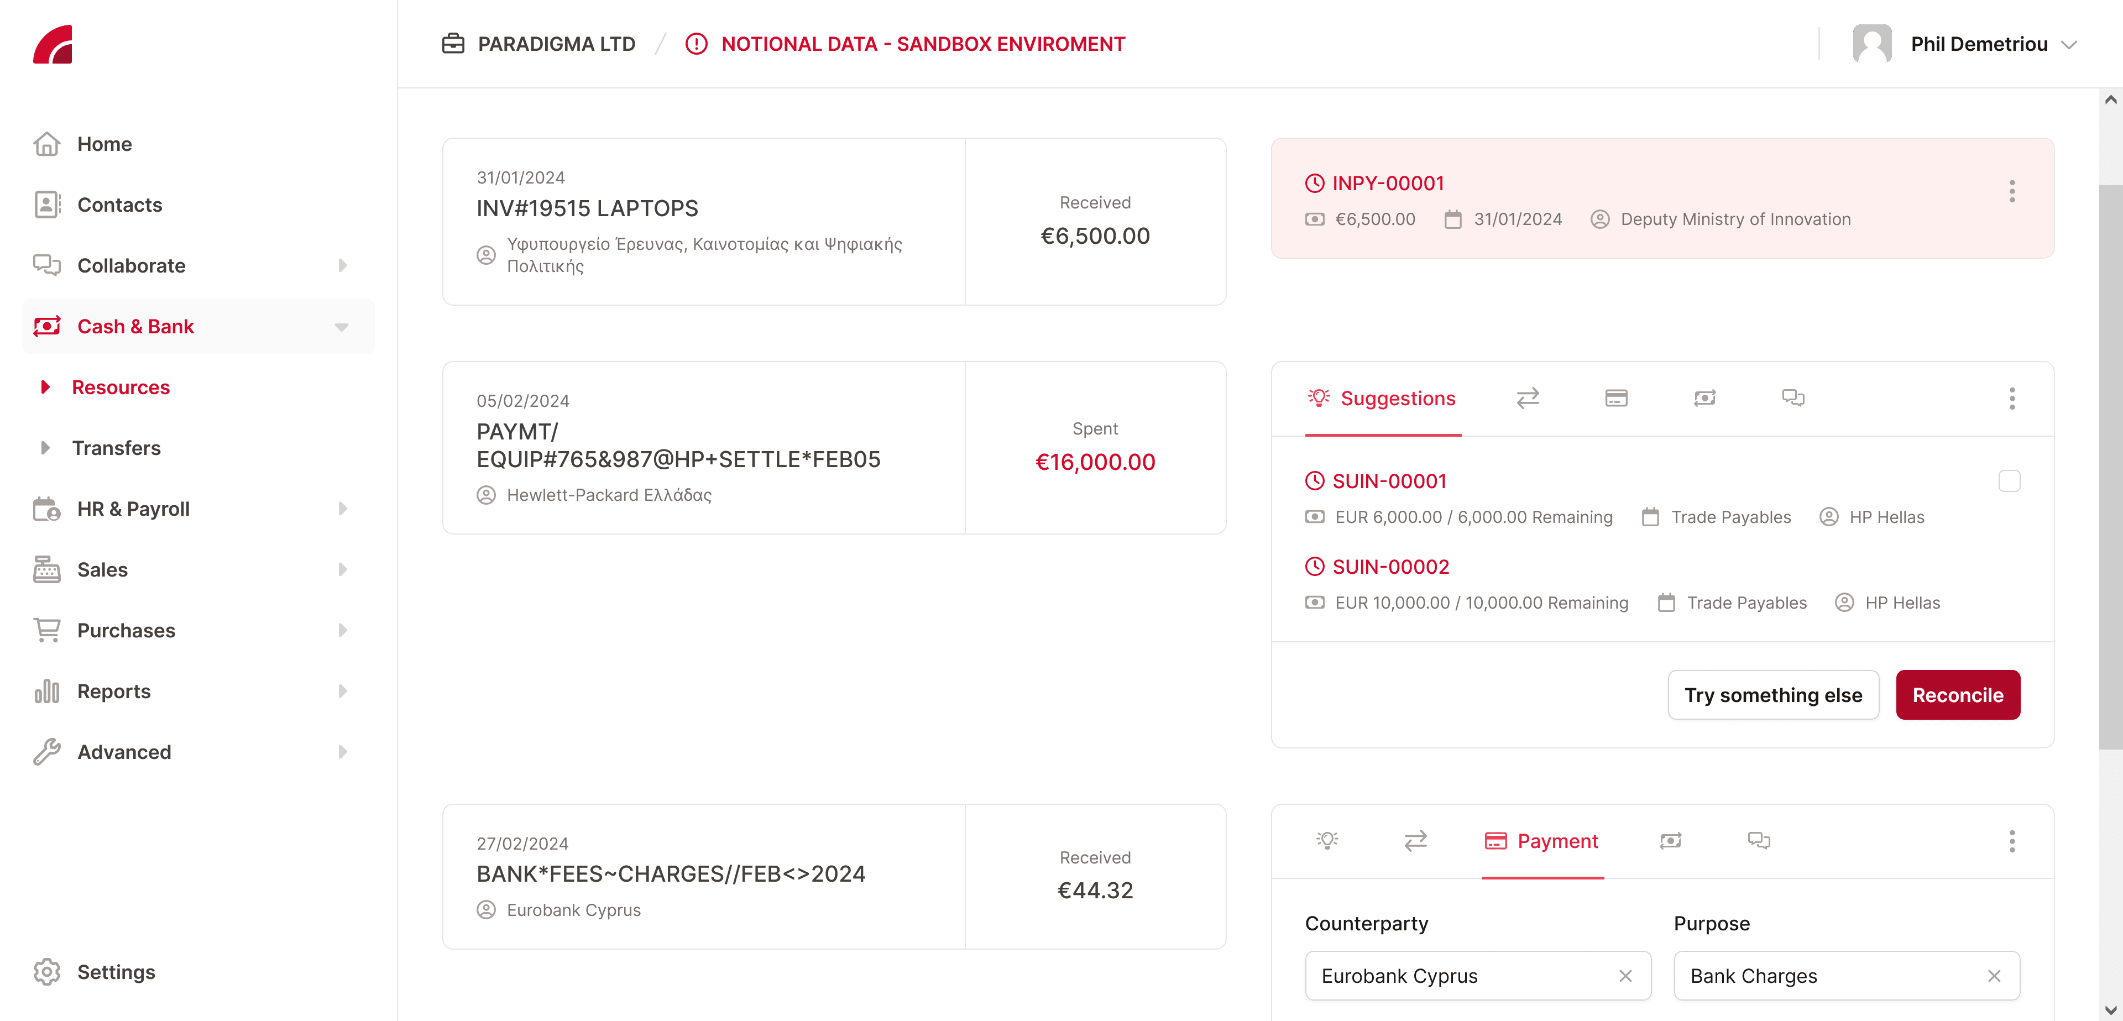This screenshot has width=2123, height=1021.
Task: Click the Try something else button
Action: tap(1772, 695)
